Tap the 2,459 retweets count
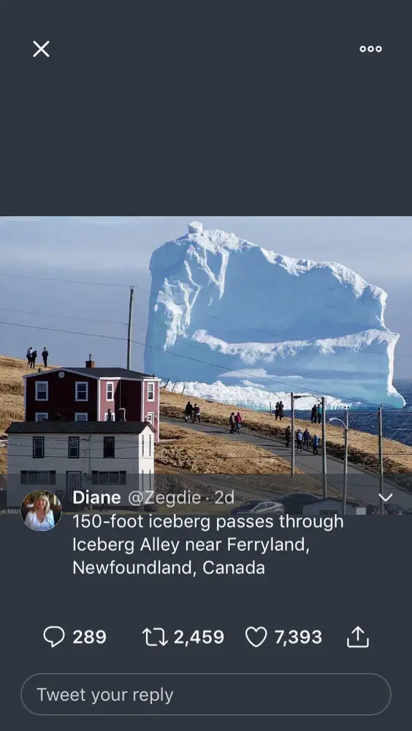This screenshot has height=731, width=412. (x=199, y=637)
